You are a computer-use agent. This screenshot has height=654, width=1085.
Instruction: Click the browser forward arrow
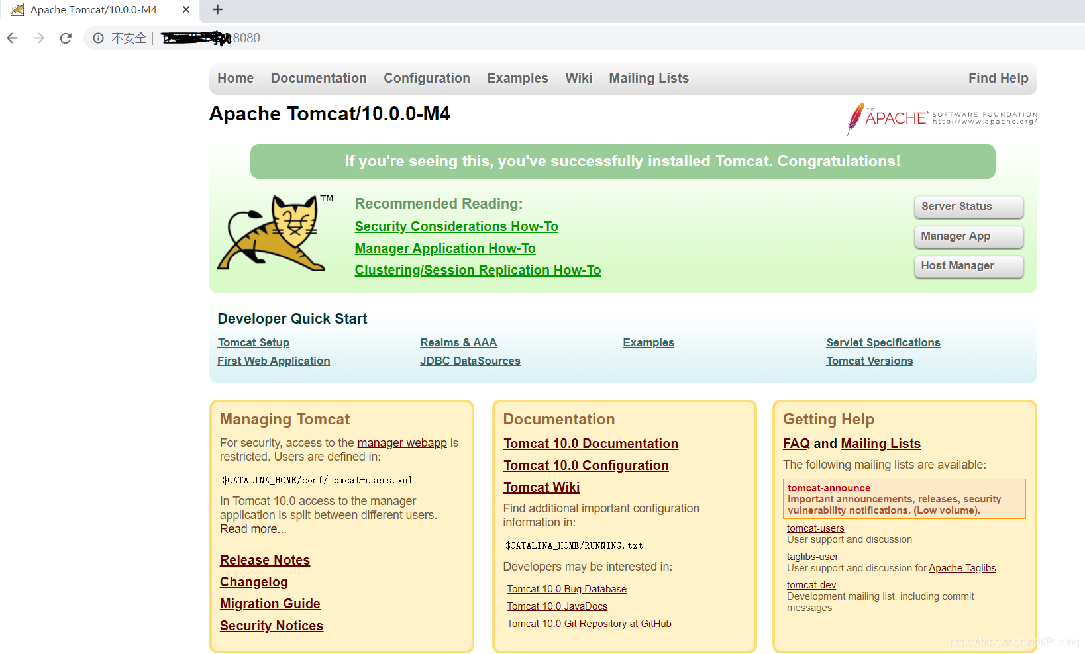[38, 38]
